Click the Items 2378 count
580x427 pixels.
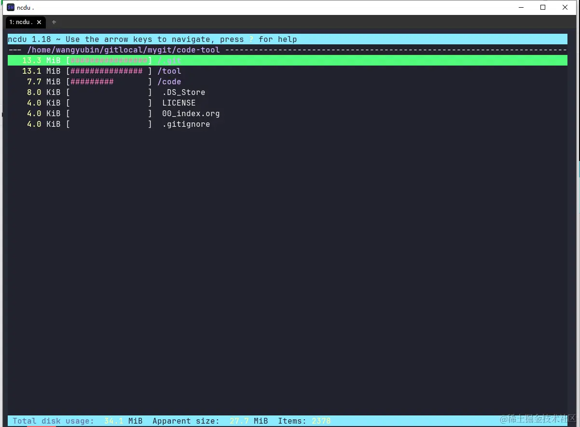pos(321,421)
